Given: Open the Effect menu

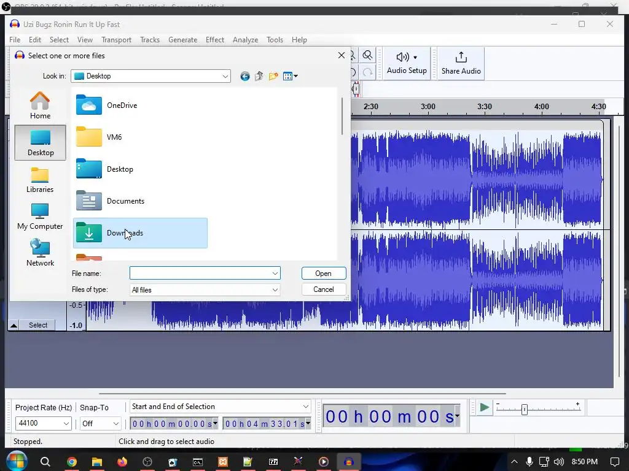Looking at the screenshot, I should (214, 40).
